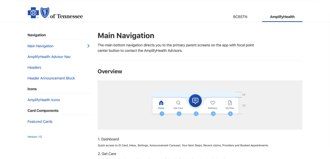Select numbered marker 5 under My Plan
This screenshot has height=159, width=330.
click(x=230, y=113)
